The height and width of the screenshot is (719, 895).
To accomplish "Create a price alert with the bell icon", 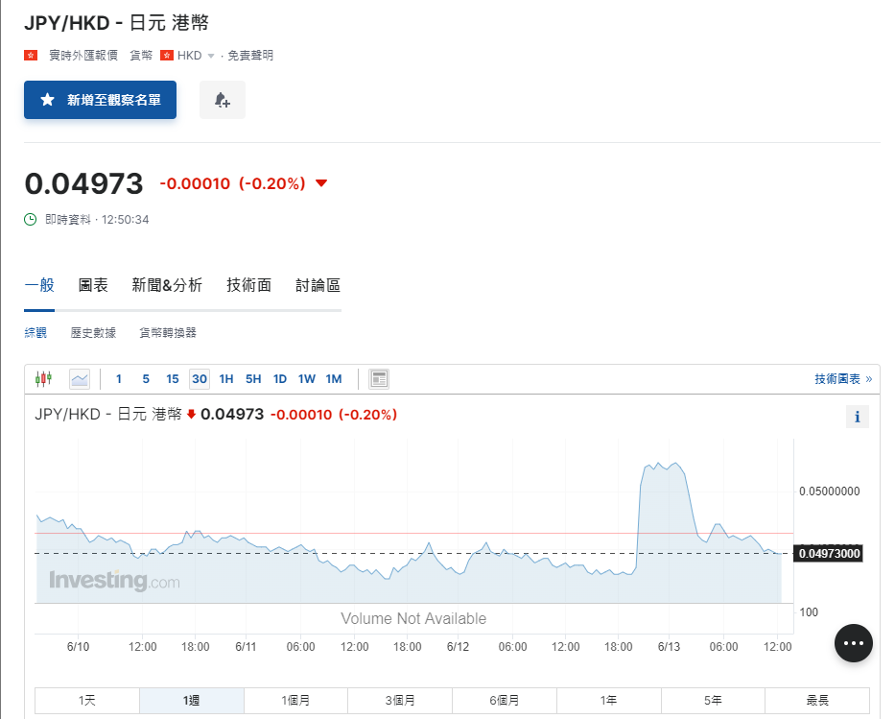I will pyautogui.click(x=222, y=100).
